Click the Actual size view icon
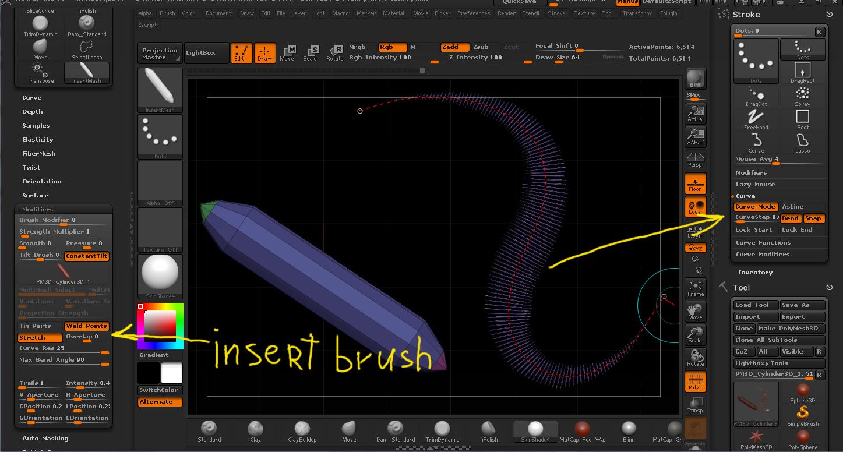 tap(696, 114)
